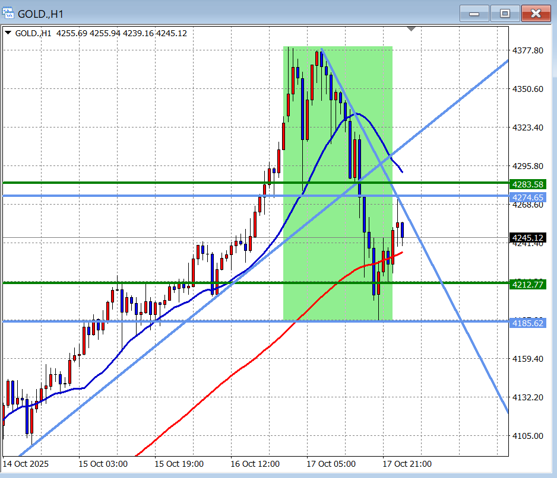
Task: Expand the arrow beside GOLD.,H1 chart header
Action: (x=8, y=33)
